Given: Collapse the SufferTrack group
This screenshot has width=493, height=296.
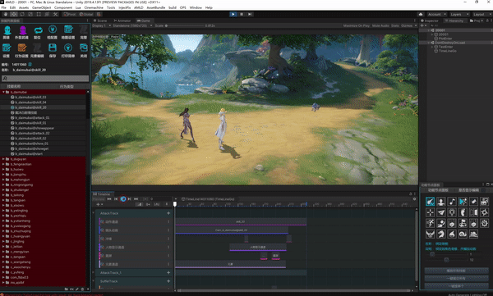Looking at the screenshot, I should click(x=94, y=281).
